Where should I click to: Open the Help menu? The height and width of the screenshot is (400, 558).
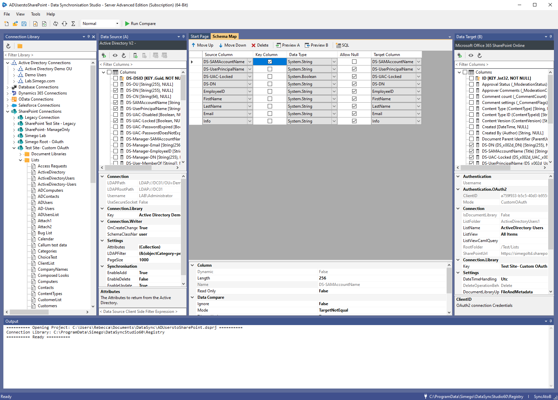pyautogui.click(x=51, y=14)
